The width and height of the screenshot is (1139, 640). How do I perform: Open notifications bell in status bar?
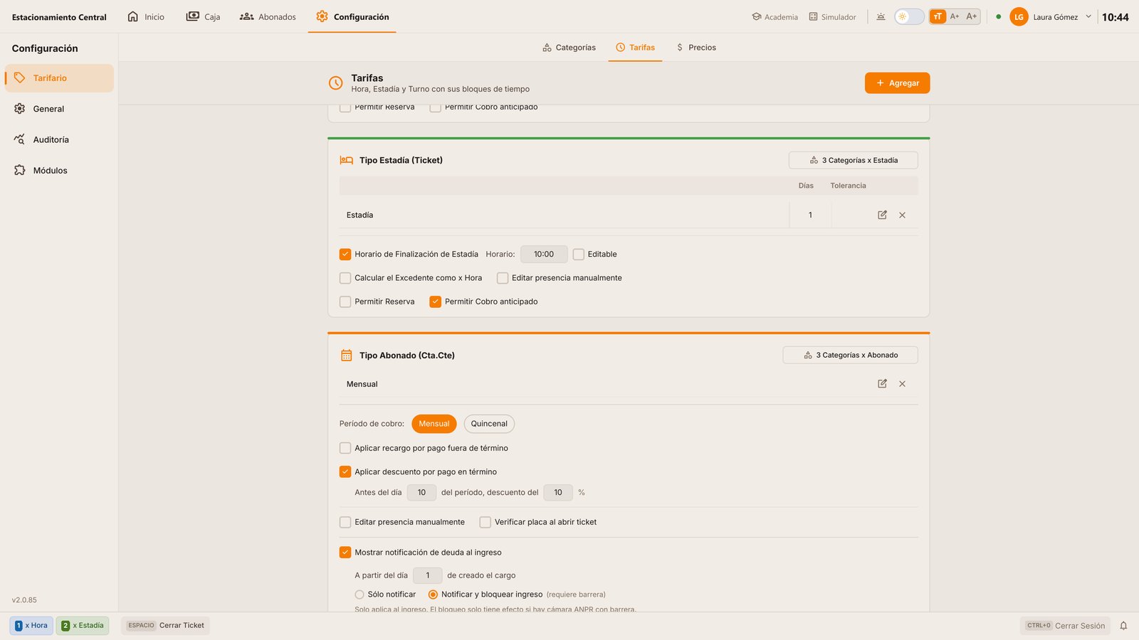coord(1123,626)
